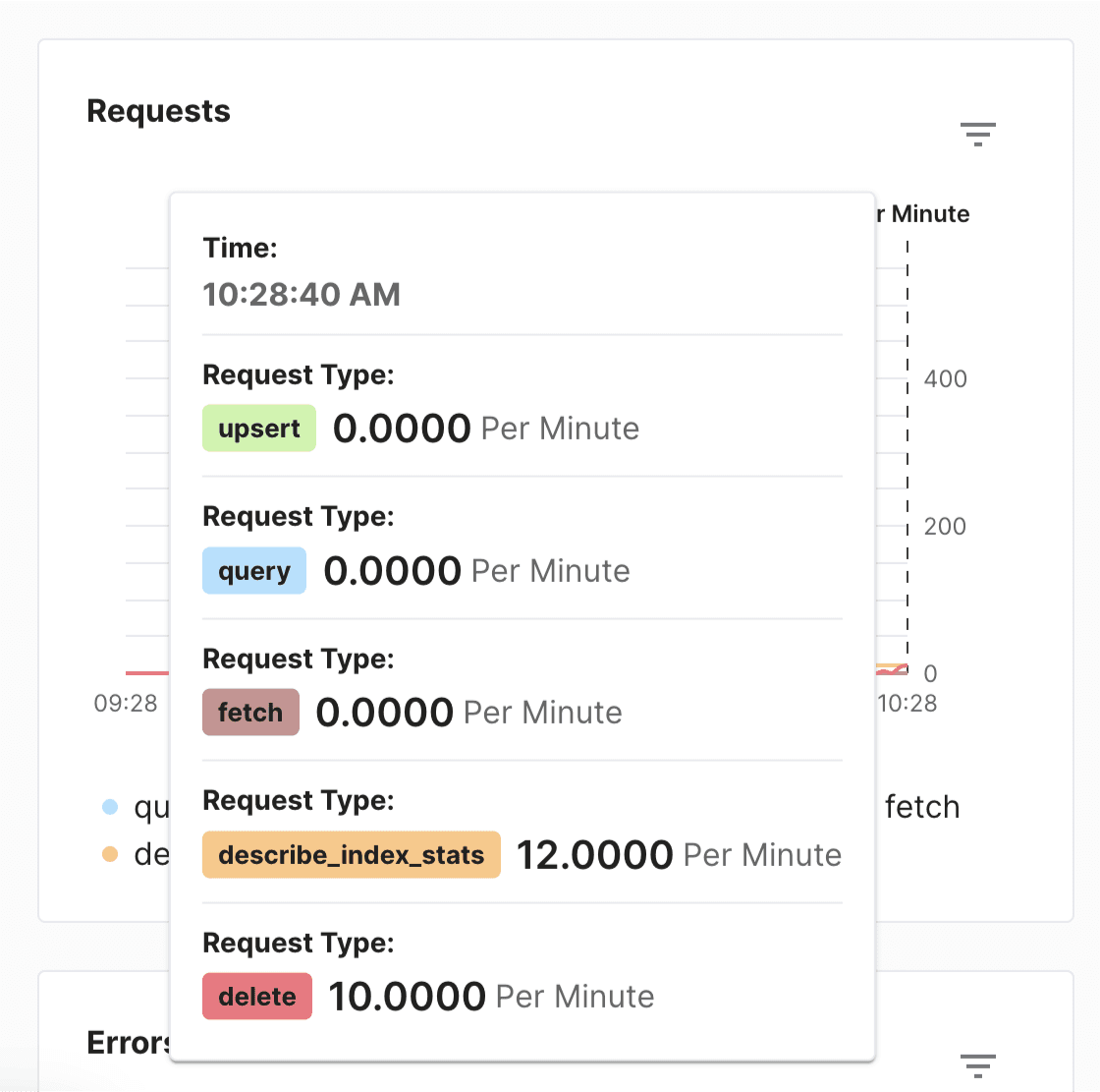Image resolution: width=1100 pixels, height=1092 pixels.
Task: Click the 09:28 x-axis label
Action: tap(126, 703)
